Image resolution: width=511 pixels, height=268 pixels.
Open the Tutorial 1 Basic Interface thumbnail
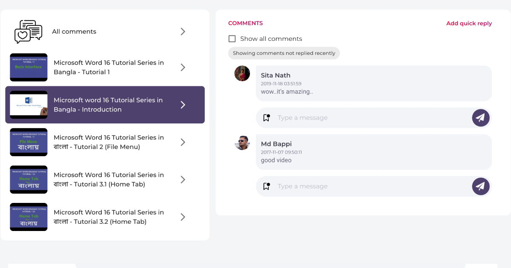[x=29, y=67]
